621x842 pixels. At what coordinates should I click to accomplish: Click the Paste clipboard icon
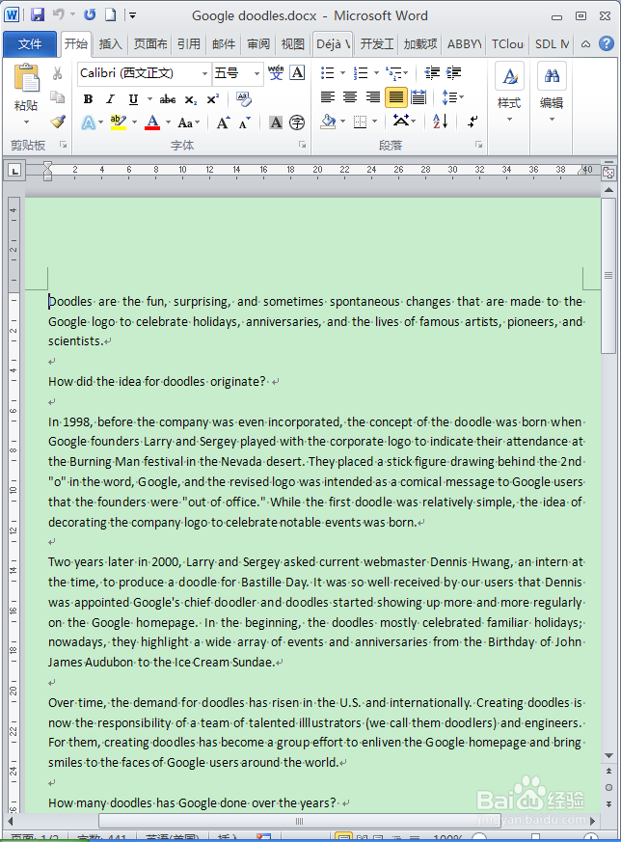pos(26,78)
